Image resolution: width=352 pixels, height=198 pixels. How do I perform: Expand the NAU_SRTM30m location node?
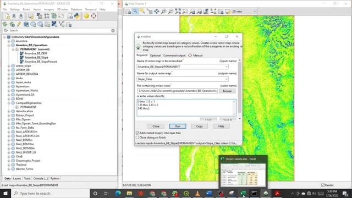pos(9,148)
